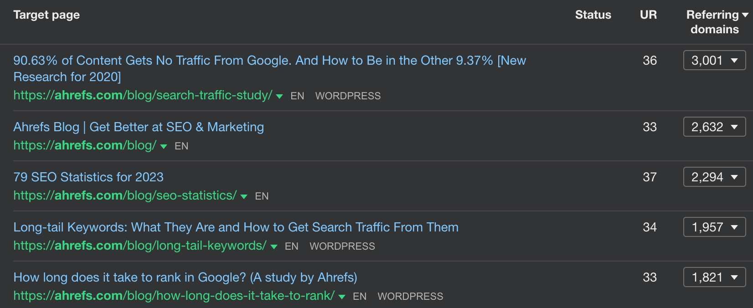
Task: Select the WORDPRESS tag on the first row
Action: (x=348, y=96)
